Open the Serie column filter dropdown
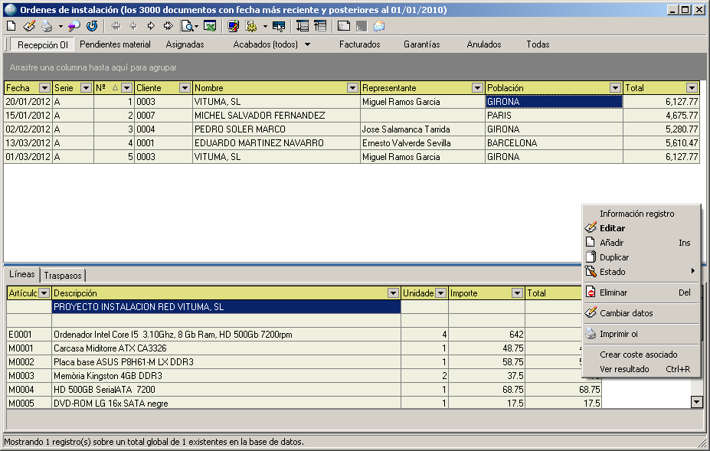Image resolution: width=710 pixels, height=451 pixels. pos(86,88)
